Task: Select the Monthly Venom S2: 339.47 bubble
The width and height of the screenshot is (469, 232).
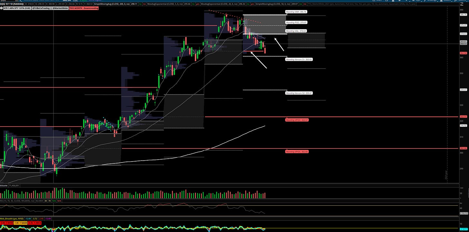Action: [x=299, y=93]
